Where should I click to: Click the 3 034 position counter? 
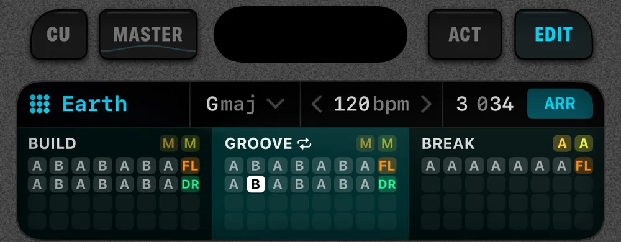click(485, 104)
